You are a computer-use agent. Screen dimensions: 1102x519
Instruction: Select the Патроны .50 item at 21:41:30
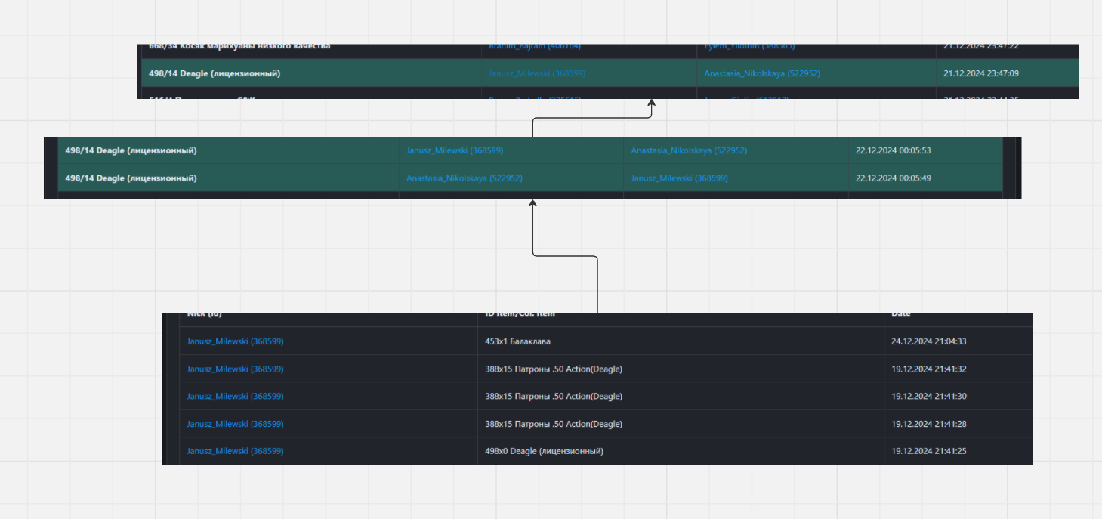point(553,397)
